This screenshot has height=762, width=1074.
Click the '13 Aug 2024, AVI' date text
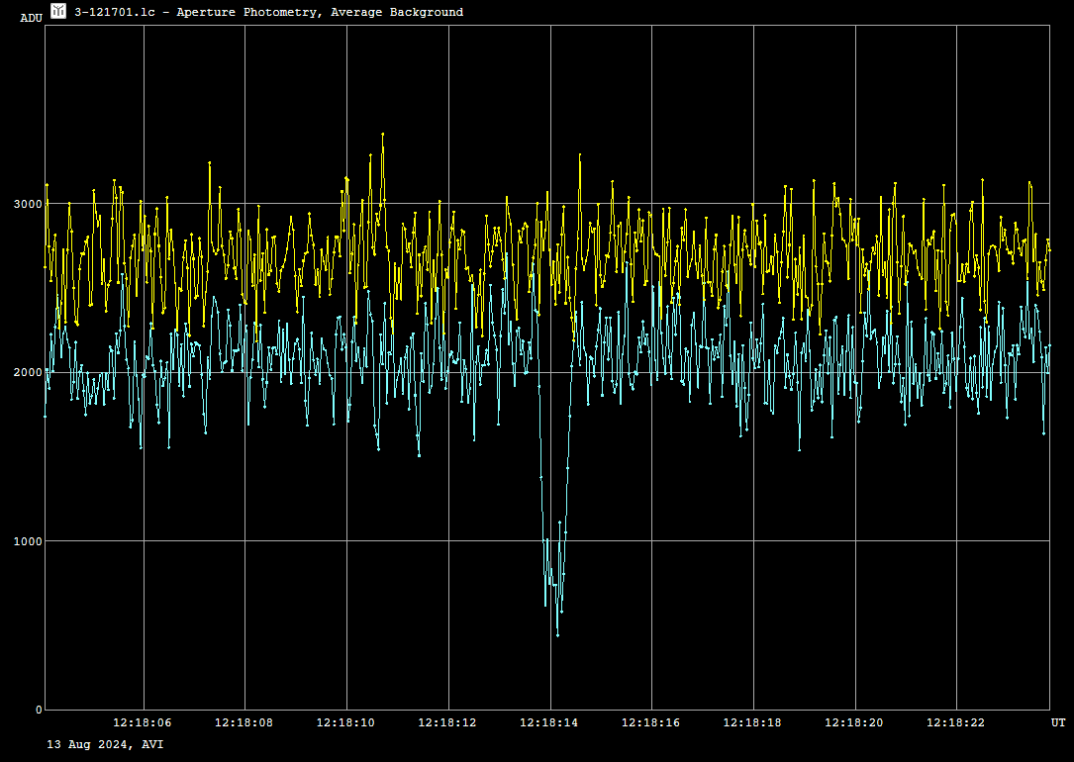point(106,744)
